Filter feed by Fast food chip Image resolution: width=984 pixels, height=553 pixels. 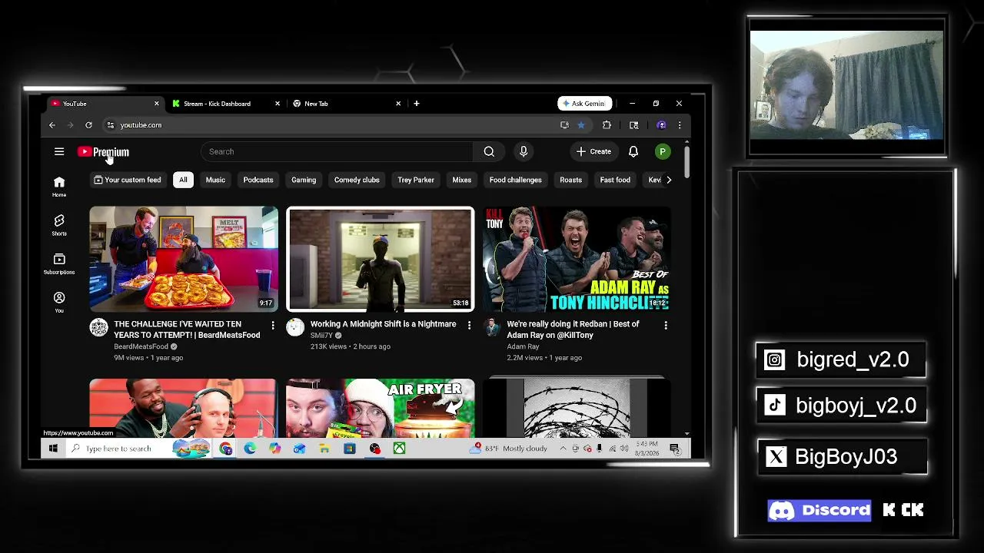615,180
